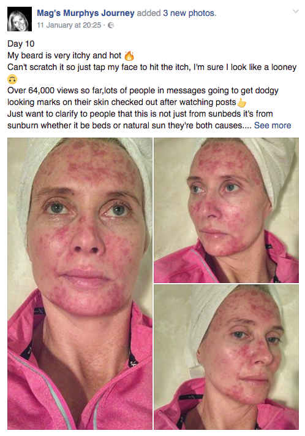Open the 11 January at 20:25 timestamp
The height and width of the screenshot is (436, 305).
pos(69,25)
